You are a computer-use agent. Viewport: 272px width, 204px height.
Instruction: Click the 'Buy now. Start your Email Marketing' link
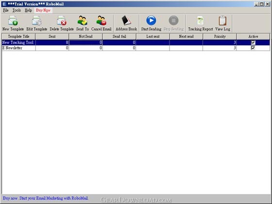[x=46, y=198]
